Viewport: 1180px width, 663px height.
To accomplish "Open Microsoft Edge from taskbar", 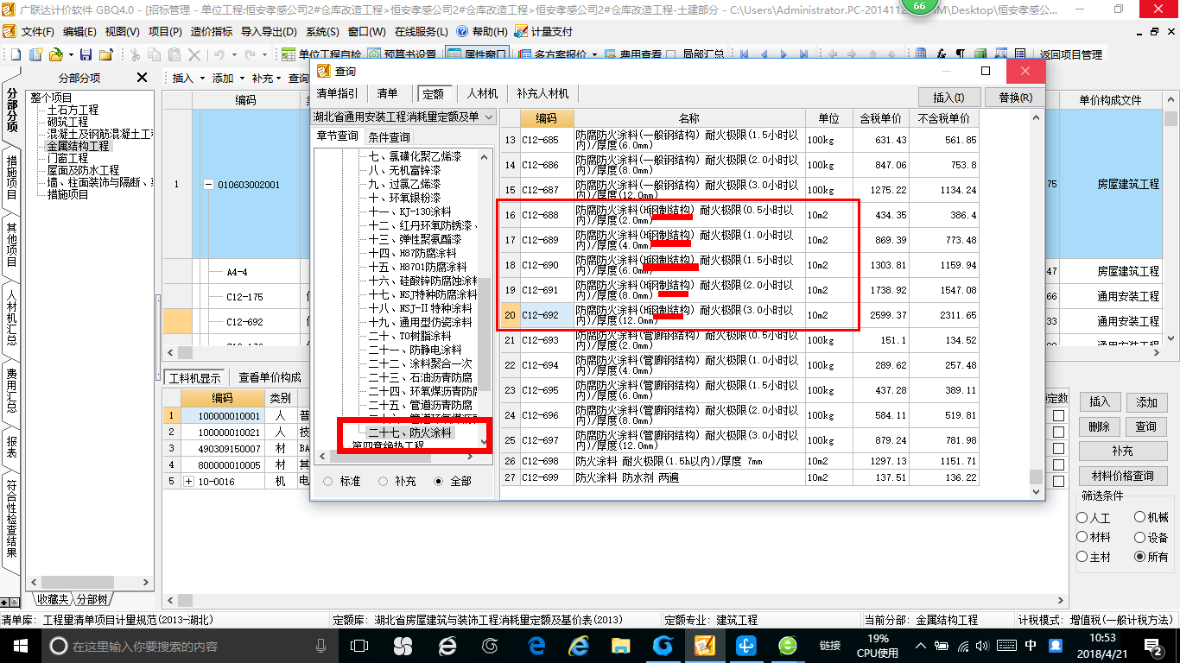I will (x=536, y=645).
